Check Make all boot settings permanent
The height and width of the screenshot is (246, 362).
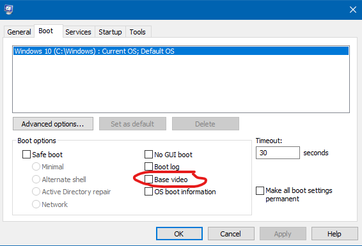pyautogui.click(x=260, y=190)
